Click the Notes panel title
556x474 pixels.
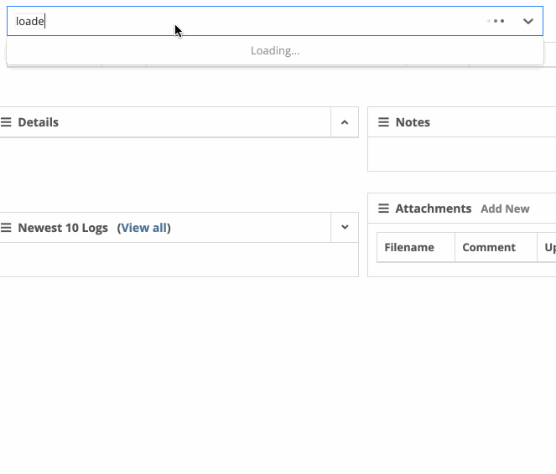413,122
